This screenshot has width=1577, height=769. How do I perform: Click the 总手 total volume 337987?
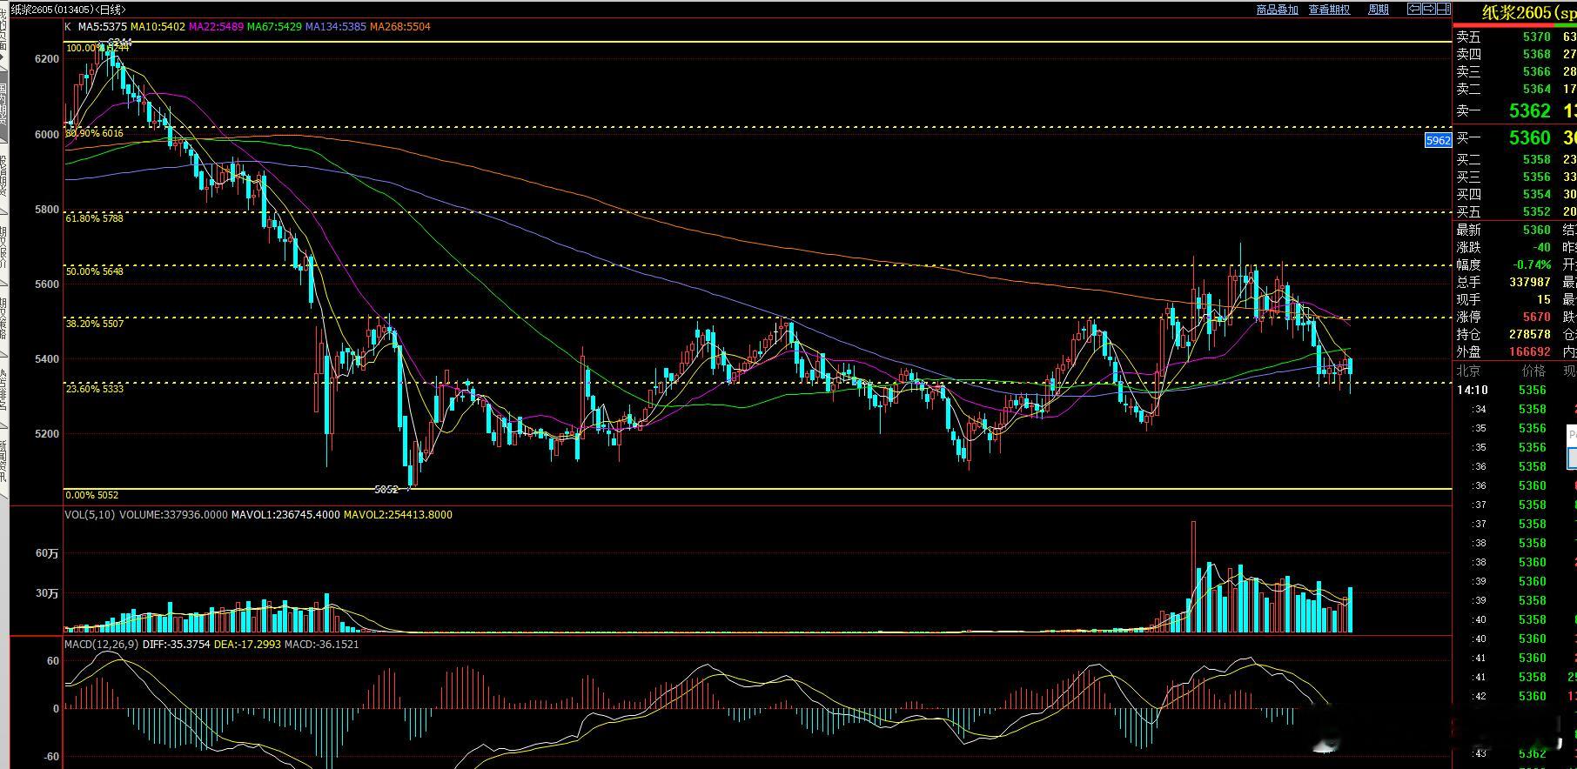1530,283
